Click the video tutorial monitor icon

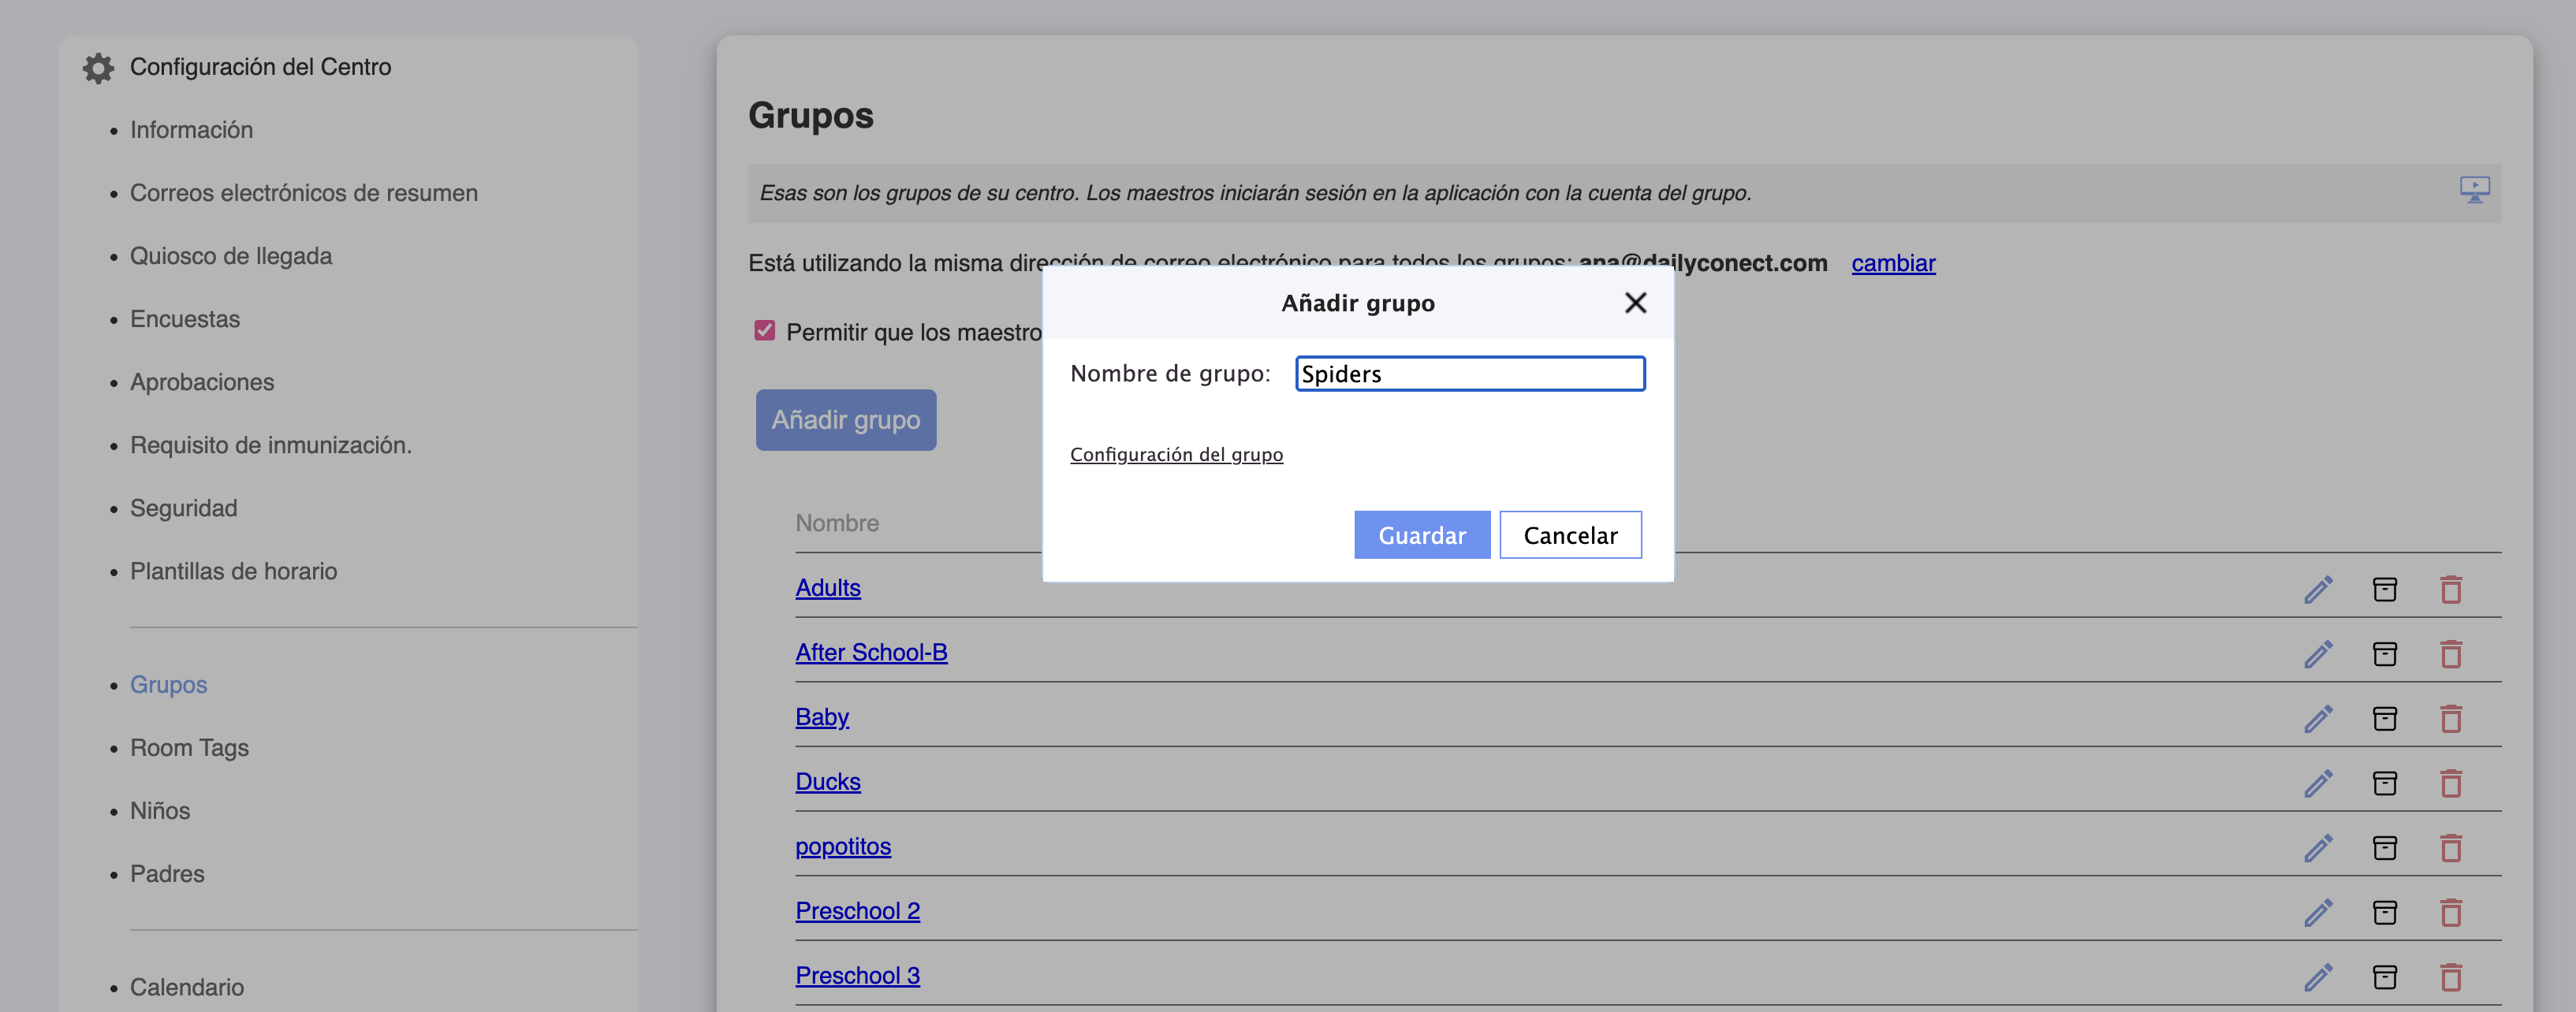click(x=2474, y=190)
